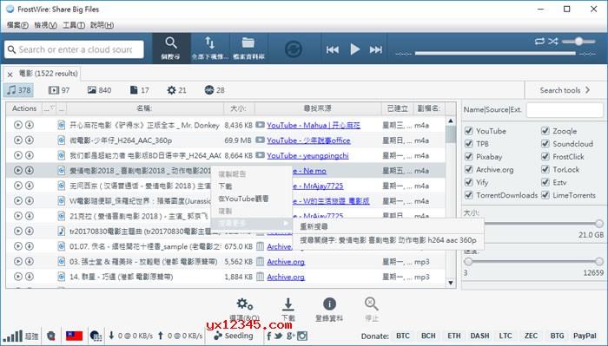Uncheck the TorrentDownloads source checkbox
The width and height of the screenshot is (608, 346).
tap(469, 194)
